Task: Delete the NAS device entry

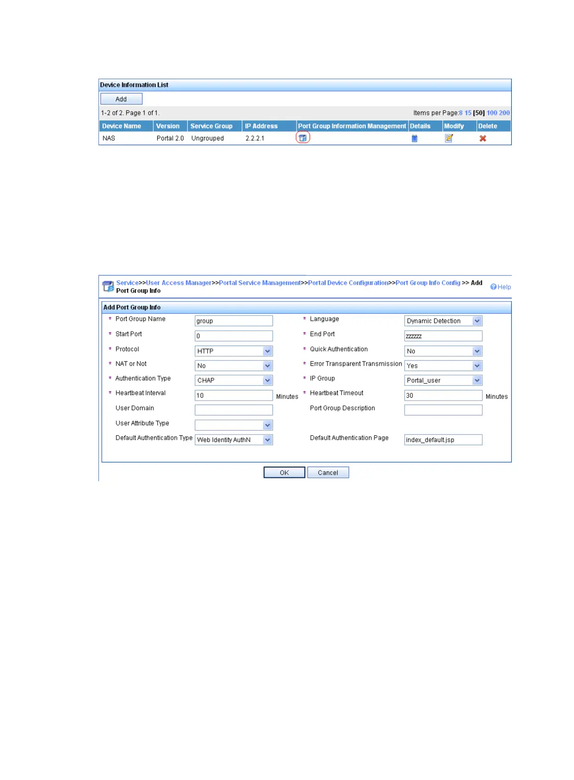Action: (x=483, y=139)
